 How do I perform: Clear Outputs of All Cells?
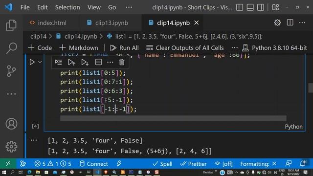[185, 48]
